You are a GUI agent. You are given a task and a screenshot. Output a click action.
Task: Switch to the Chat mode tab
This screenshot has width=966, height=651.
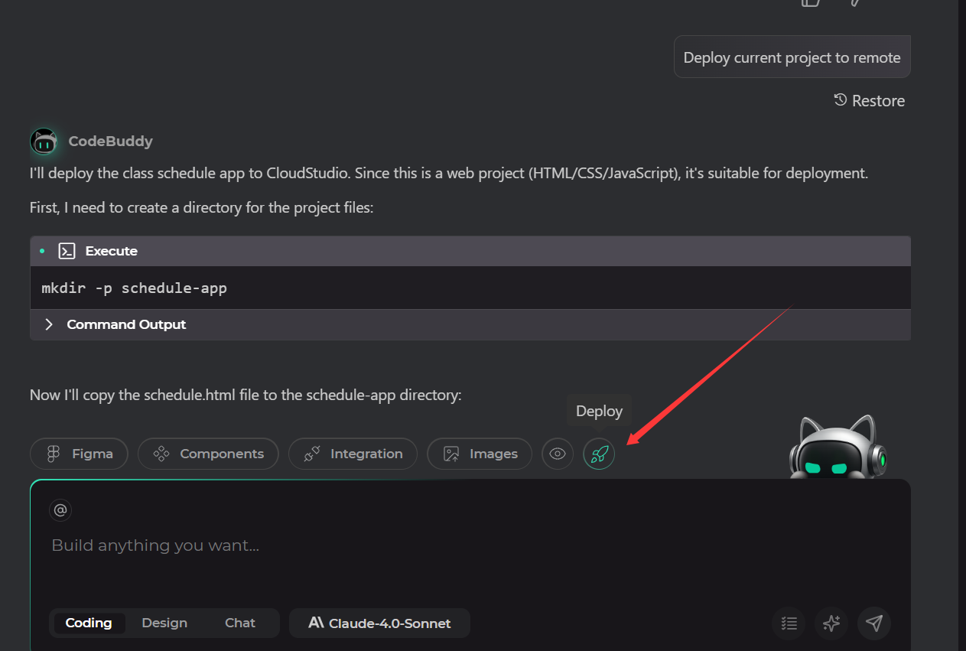tap(240, 623)
